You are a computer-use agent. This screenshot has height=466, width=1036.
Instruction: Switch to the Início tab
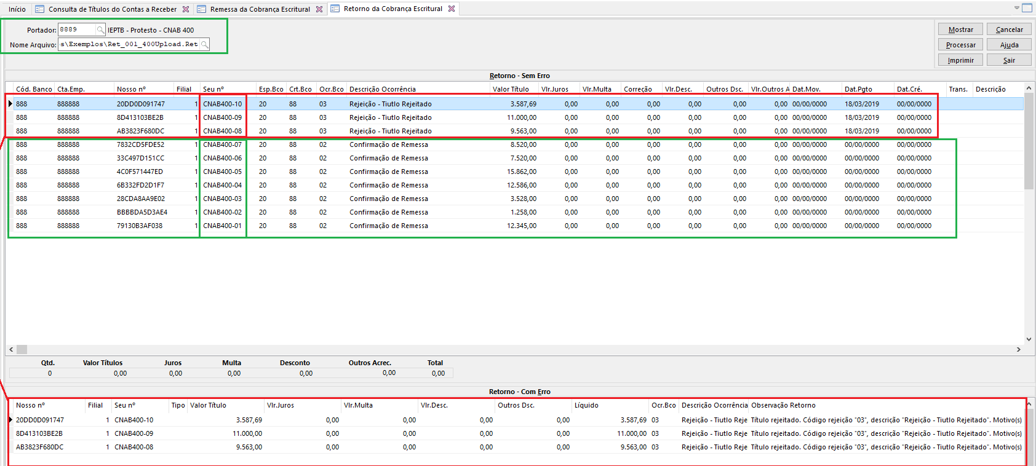[17, 9]
